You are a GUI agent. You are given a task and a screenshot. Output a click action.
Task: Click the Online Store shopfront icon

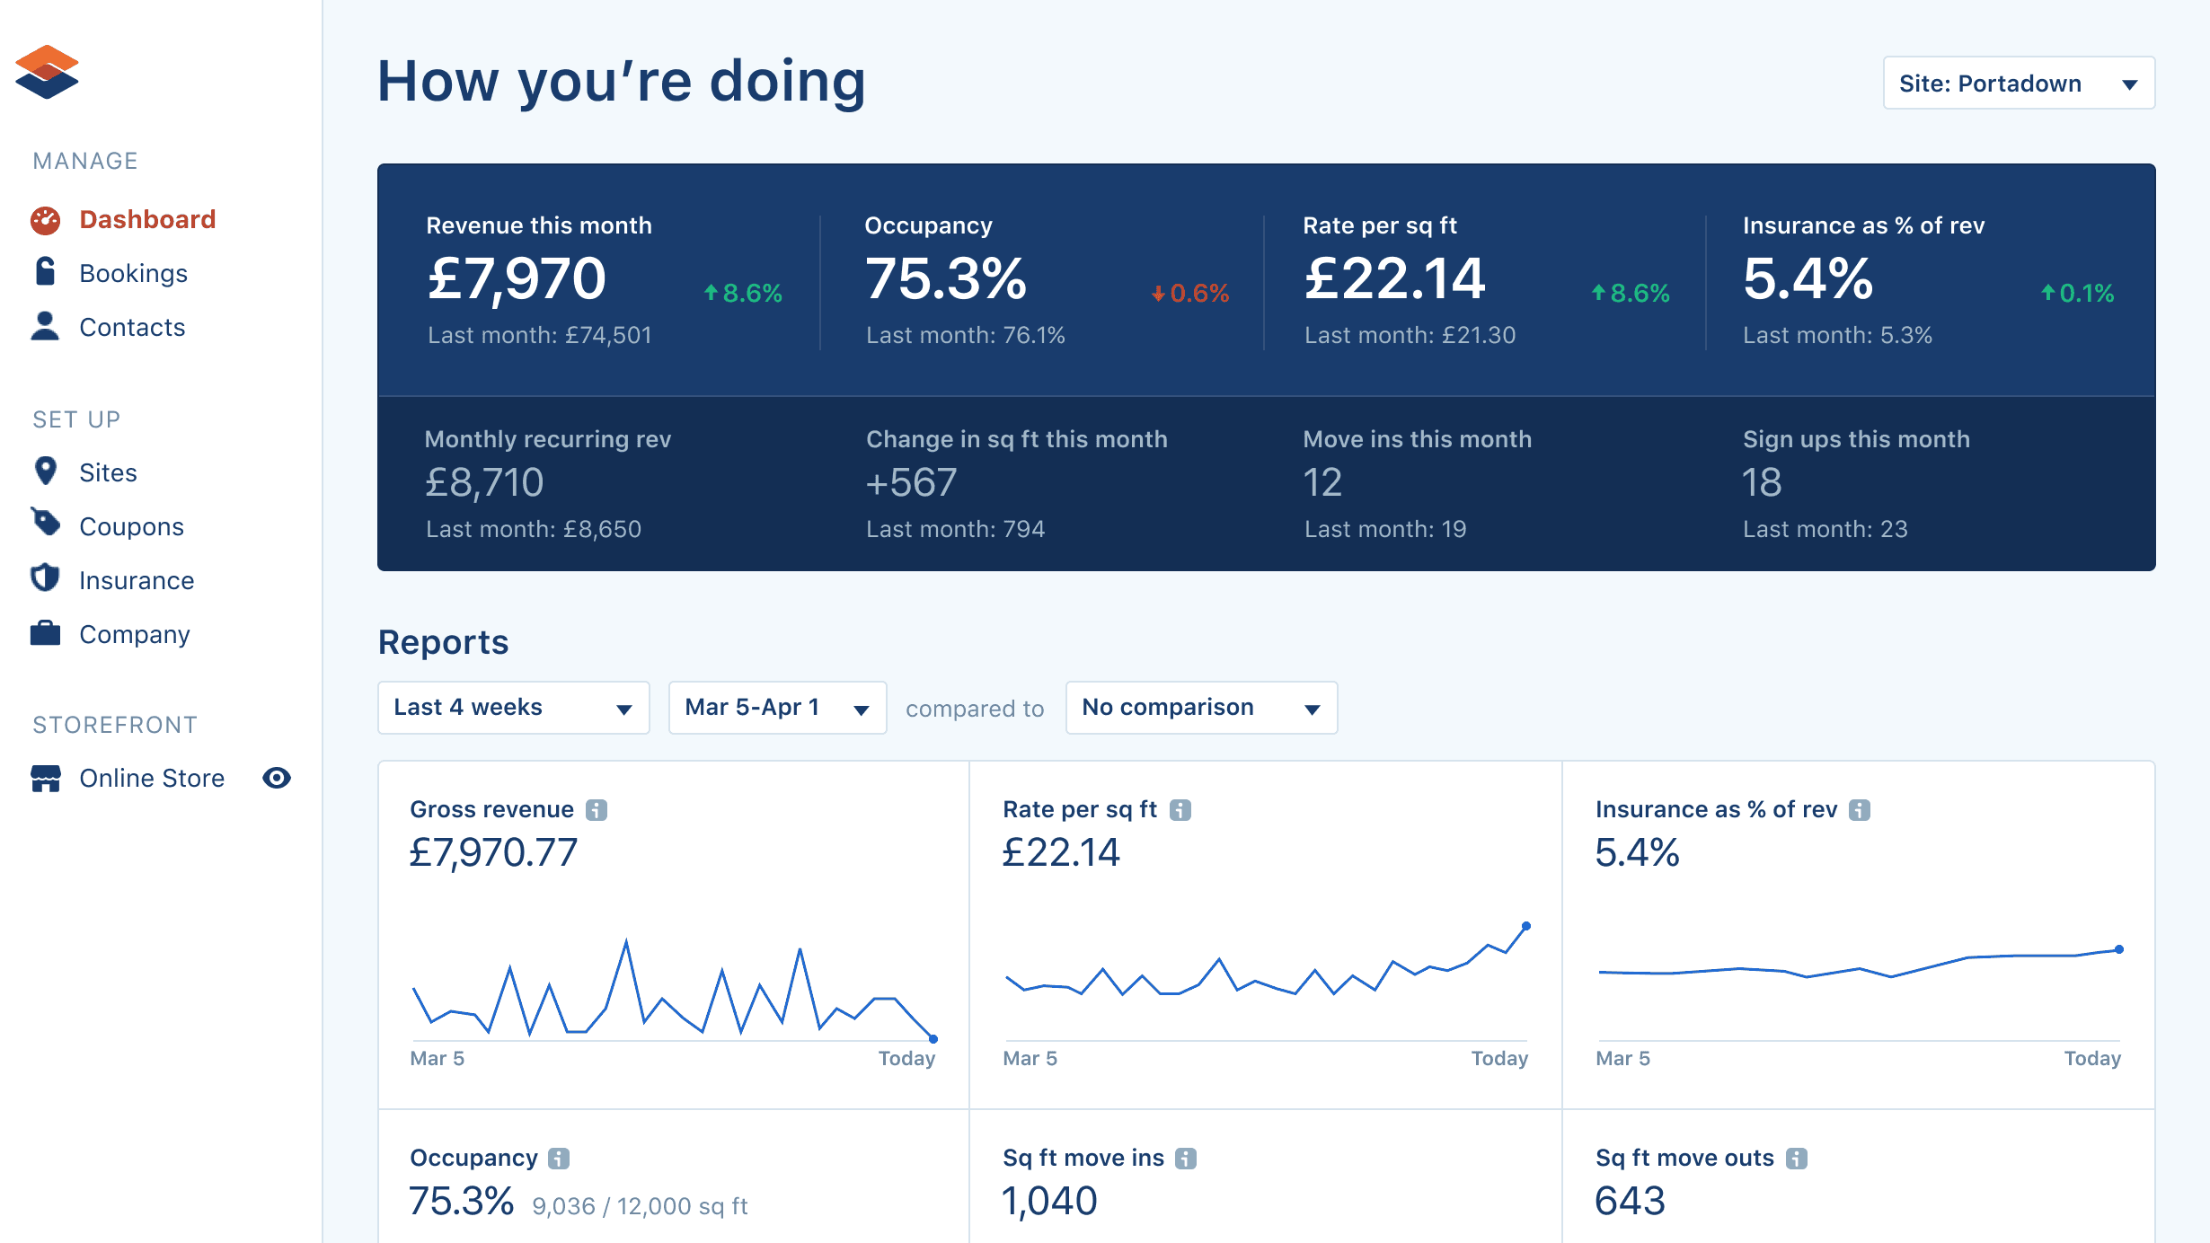45,778
